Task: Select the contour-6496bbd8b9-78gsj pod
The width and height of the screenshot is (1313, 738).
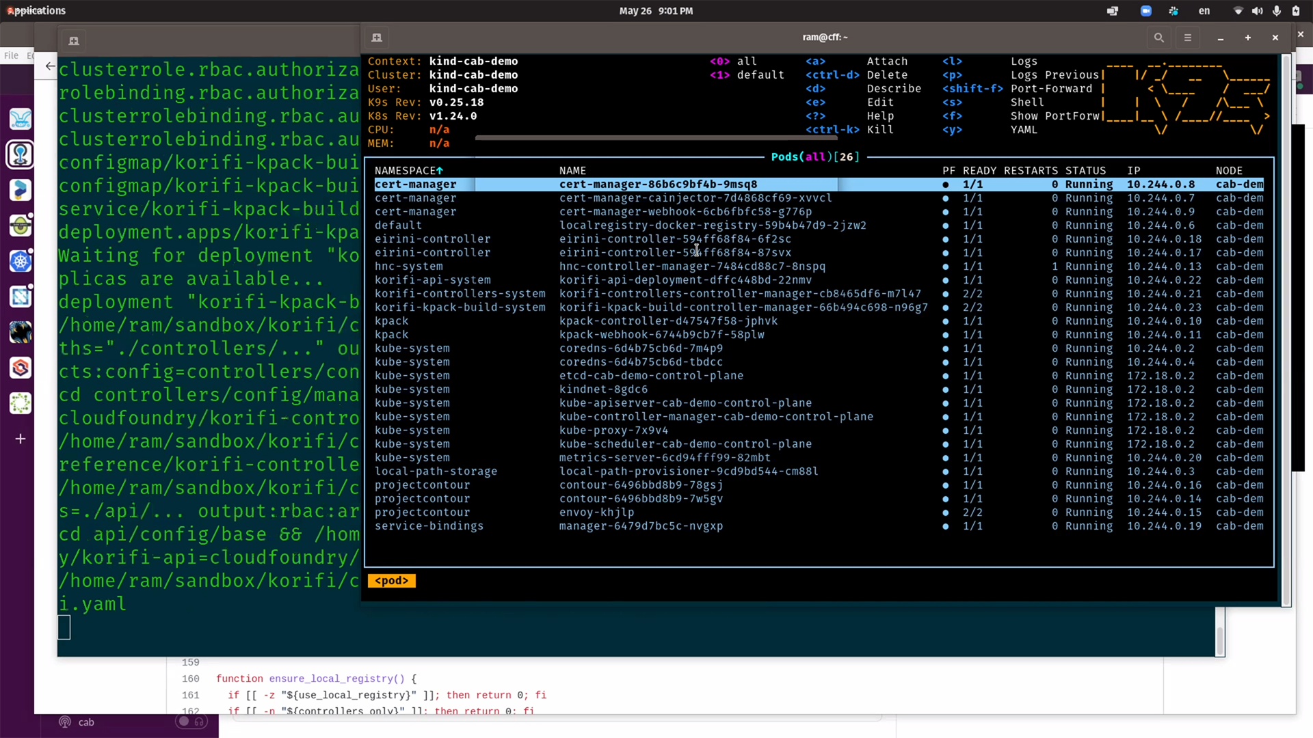Action: (819, 485)
